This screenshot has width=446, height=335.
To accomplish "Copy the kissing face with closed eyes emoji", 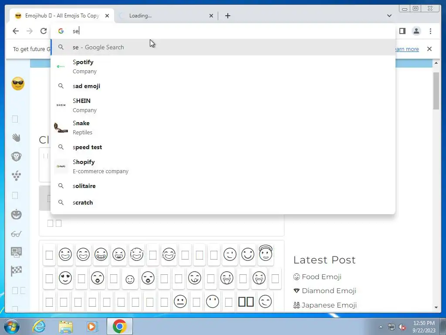I will (148, 278).
